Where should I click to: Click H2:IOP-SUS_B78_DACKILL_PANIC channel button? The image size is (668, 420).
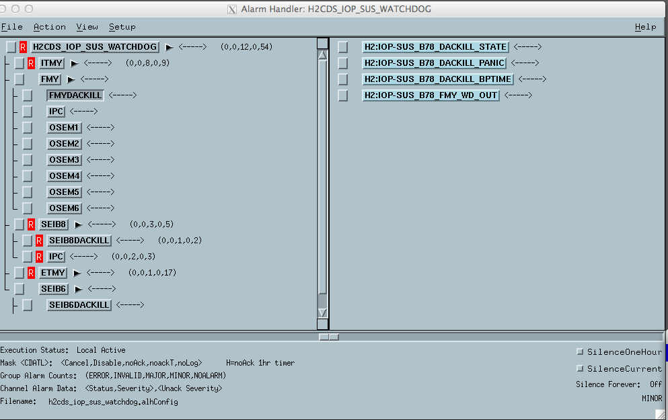(434, 63)
